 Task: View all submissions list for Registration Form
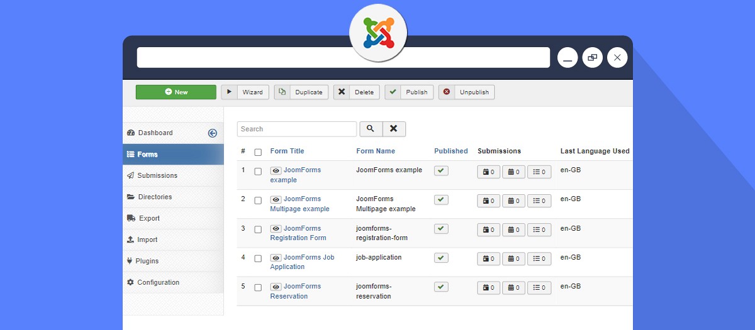pyautogui.click(x=539, y=230)
